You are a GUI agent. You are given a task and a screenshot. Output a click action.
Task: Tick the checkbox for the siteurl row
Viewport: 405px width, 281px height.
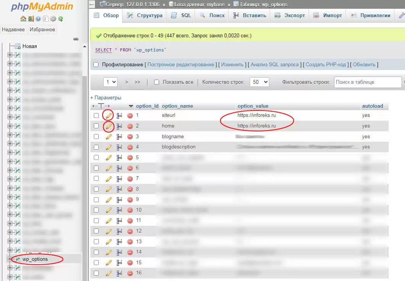pos(96,115)
